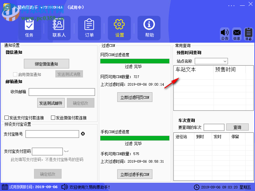Click the 2019-09-06 09:03:20 星期五 clock text
This screenshot has width=255, height=191.
click(x=226, y=187)
